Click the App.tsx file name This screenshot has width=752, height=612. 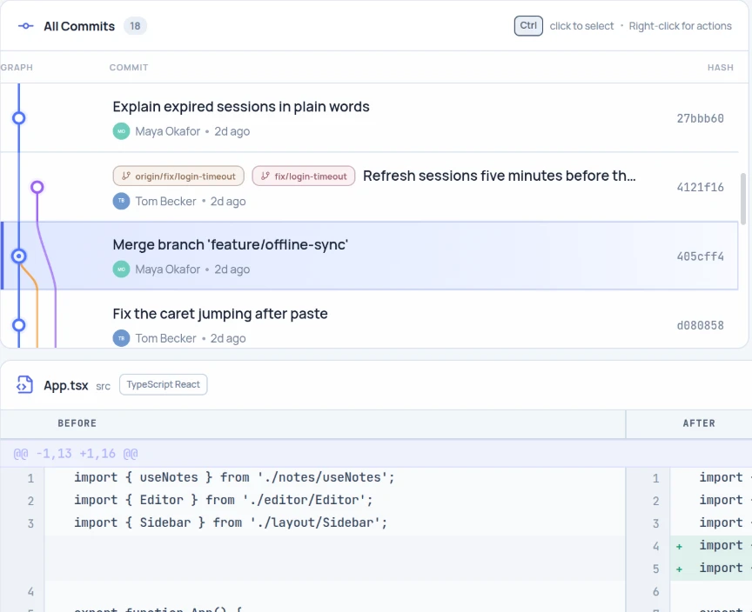pyautogui.click(x=66, y=385)
